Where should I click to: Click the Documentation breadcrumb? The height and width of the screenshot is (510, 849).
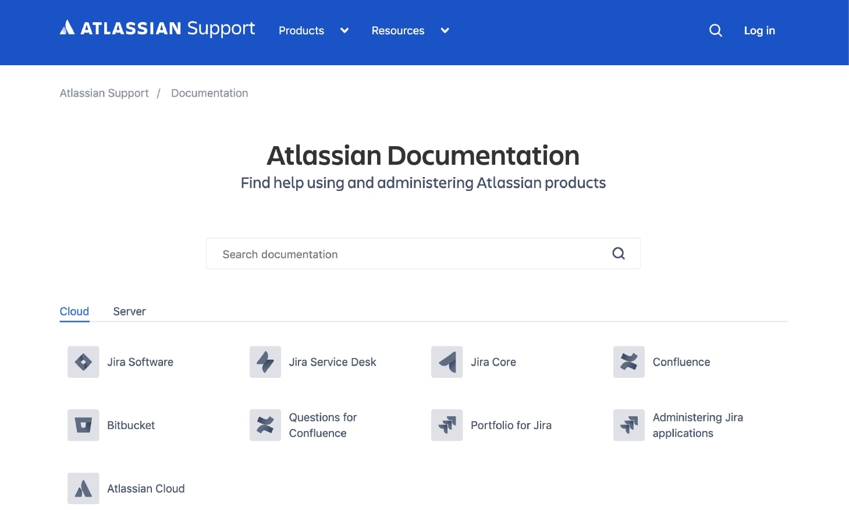(x=209, y=93)
